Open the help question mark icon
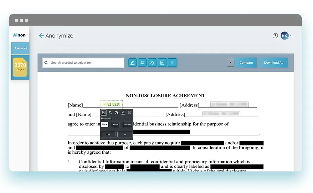 pos(275,36)
